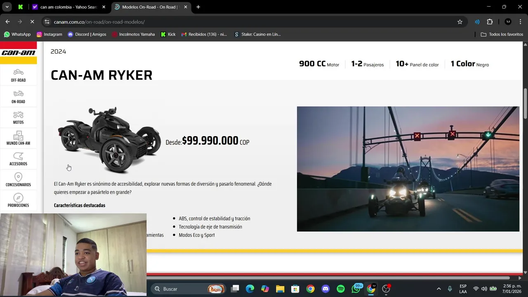Image resolution: width=528 pixels, height=297 pixels.
Task: Open Discord from the taskbar
Action: (x=325, y=289)
